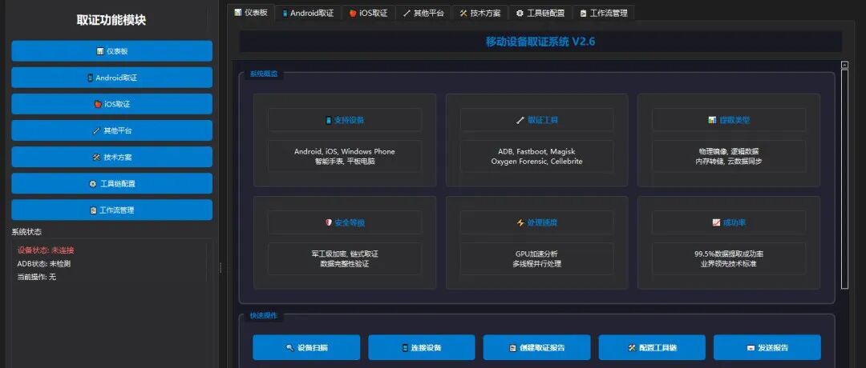Image resolution: width=866 pixels, height=368 pixels.
Task: Click the chart icon in 提取类型 card
Action: [712, 119]
